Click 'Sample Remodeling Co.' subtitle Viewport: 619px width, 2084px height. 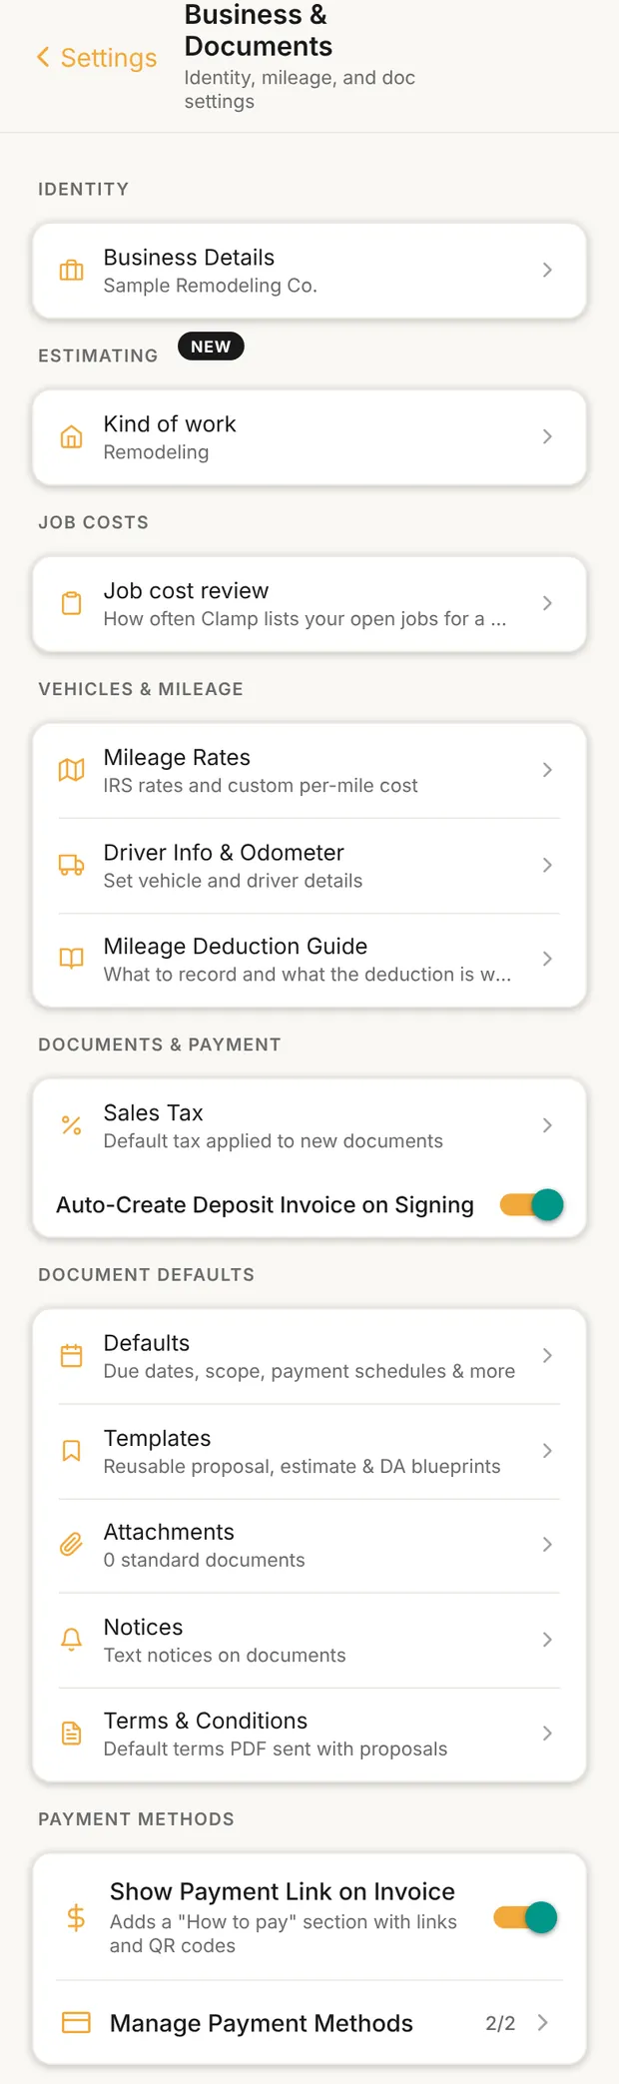click(211, 286)
